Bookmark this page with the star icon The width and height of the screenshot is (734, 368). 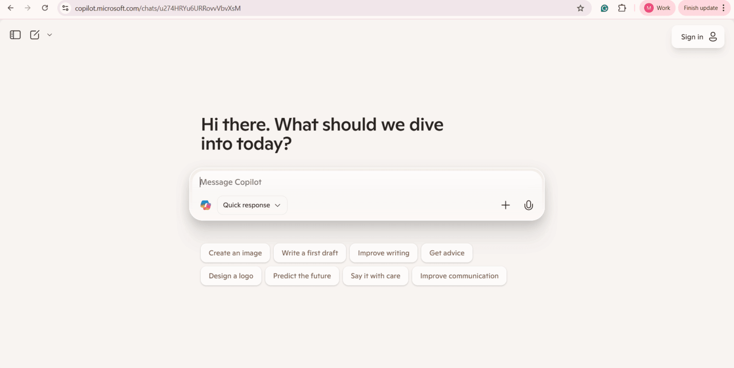(580, 8)
